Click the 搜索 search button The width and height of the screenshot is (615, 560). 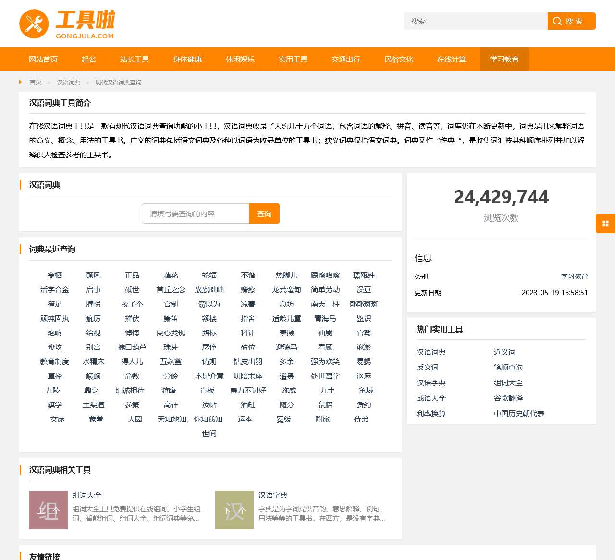[x=571, y=21]
